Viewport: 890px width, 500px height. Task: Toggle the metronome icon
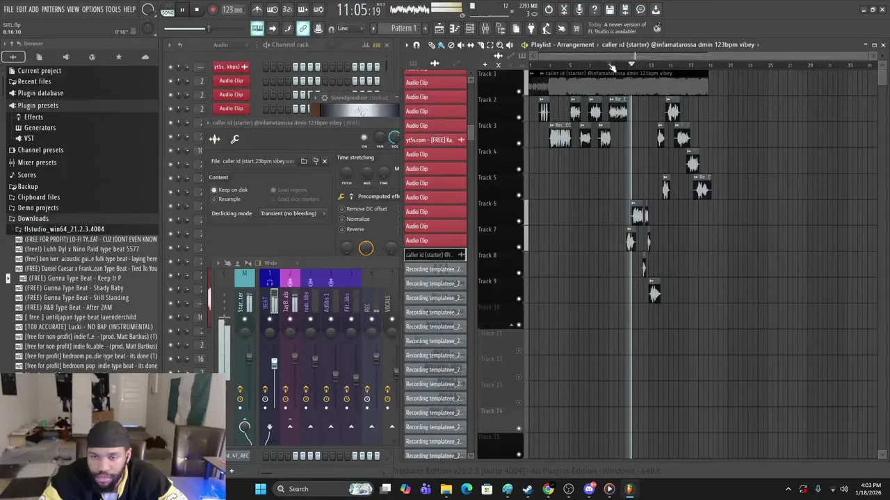pyautogui.click(x=257, y=10)
